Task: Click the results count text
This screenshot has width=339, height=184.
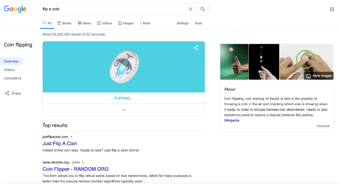Action: pos(74,34)
